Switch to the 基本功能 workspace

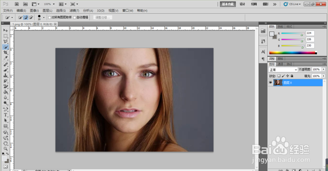point(228,4)
